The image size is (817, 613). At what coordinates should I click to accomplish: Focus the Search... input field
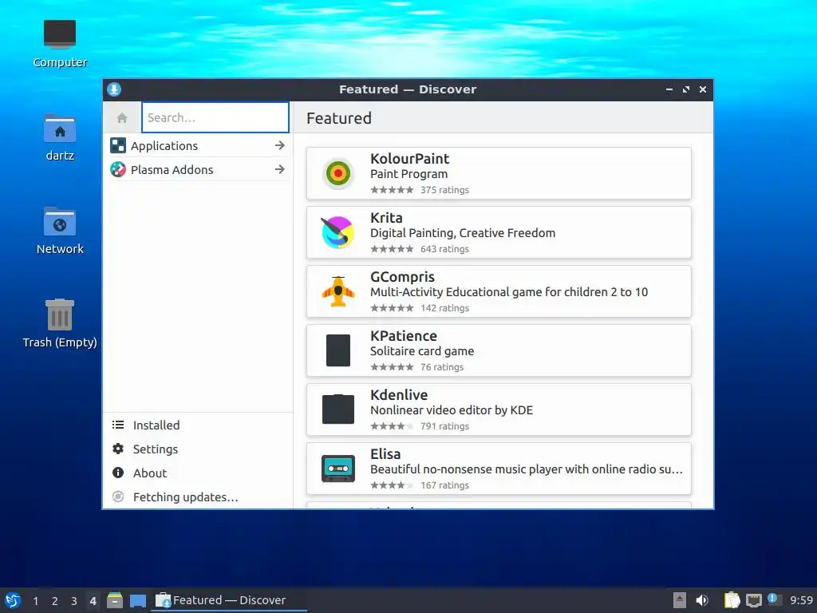coord(215,117)
